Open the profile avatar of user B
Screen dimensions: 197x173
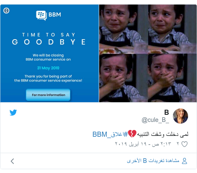tap(180, 116)
